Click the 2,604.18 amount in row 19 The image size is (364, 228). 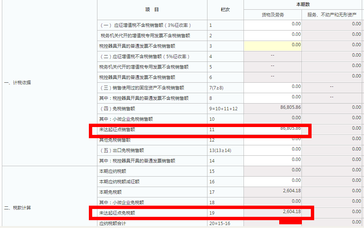pos(272,212)
